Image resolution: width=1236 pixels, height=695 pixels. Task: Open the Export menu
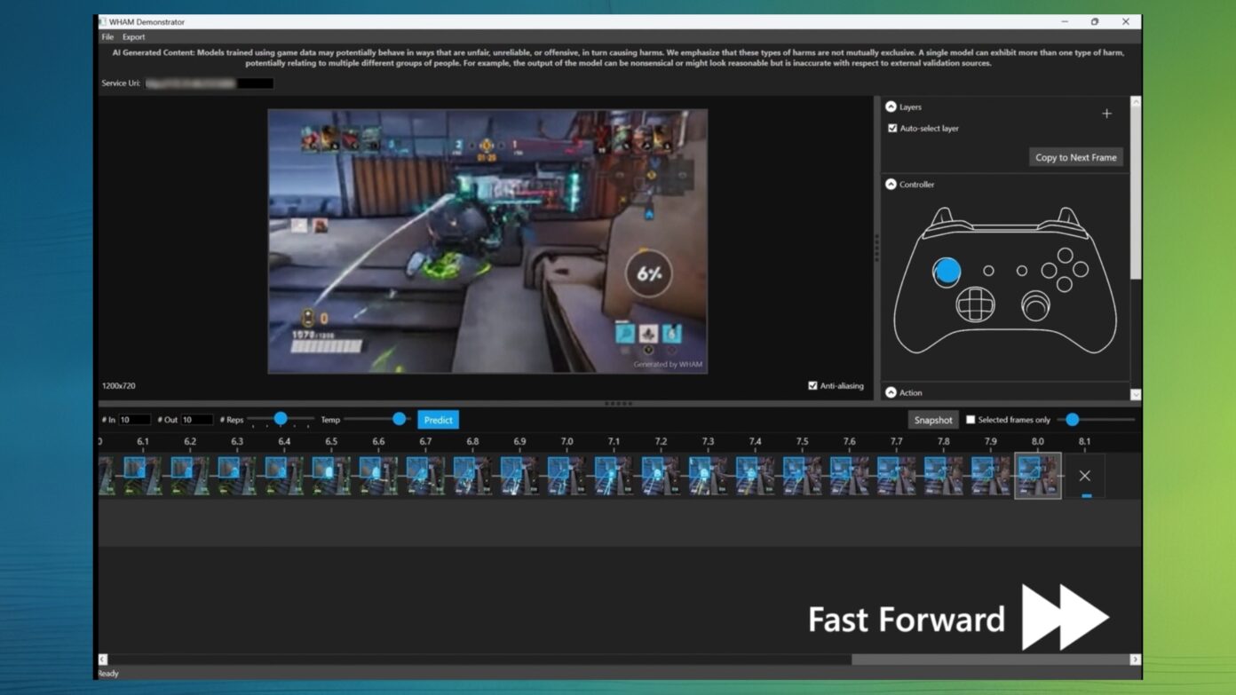pyautogui.click(x=133, y=36)
